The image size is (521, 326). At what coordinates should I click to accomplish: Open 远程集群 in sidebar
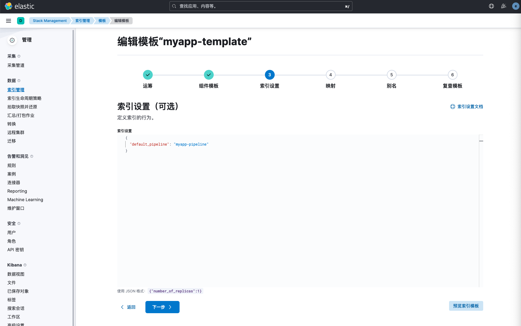(x=16, y=132)
